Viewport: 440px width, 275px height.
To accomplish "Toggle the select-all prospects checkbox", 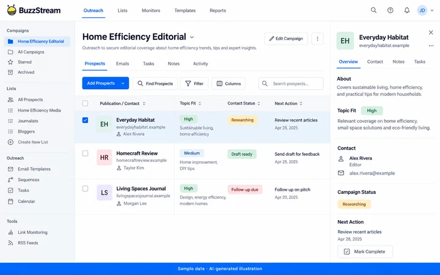I will (85, 103).
